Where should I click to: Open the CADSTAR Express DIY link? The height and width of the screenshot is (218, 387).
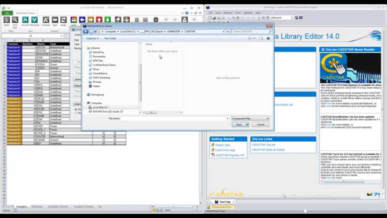tap(230, 155)
